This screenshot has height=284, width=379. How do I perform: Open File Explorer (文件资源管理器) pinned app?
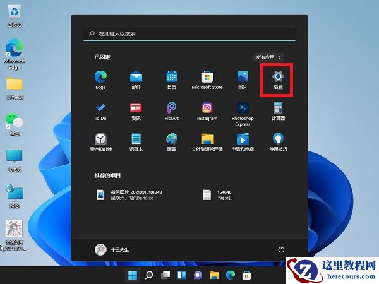tap(207, 142)
